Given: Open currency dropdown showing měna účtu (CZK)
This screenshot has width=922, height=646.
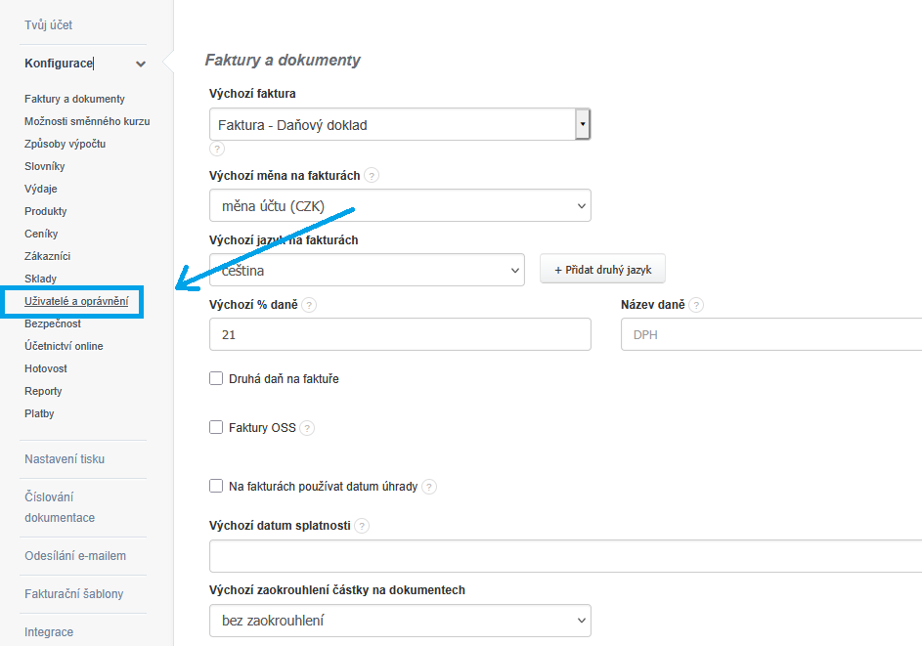Looking at the screenshot, I should pos(399,205).
